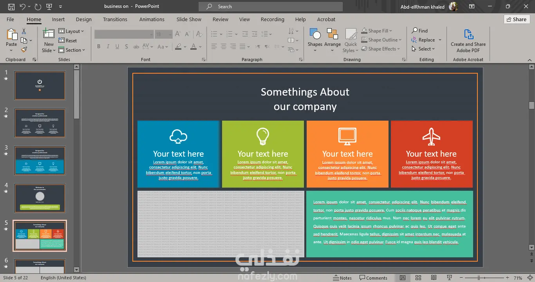Adjust the zoom slider in status bar
The width and height of the screenshot is (535, 282).
point(479,278)
